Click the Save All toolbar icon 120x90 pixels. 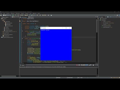pos(5,15)
